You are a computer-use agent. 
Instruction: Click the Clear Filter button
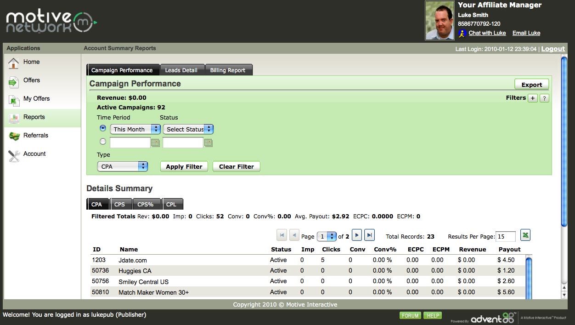click(x=237, y=166)
